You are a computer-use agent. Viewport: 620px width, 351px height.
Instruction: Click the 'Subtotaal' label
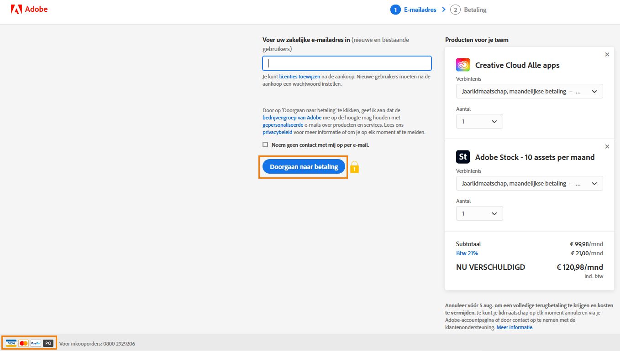click(x=468, y=244)
